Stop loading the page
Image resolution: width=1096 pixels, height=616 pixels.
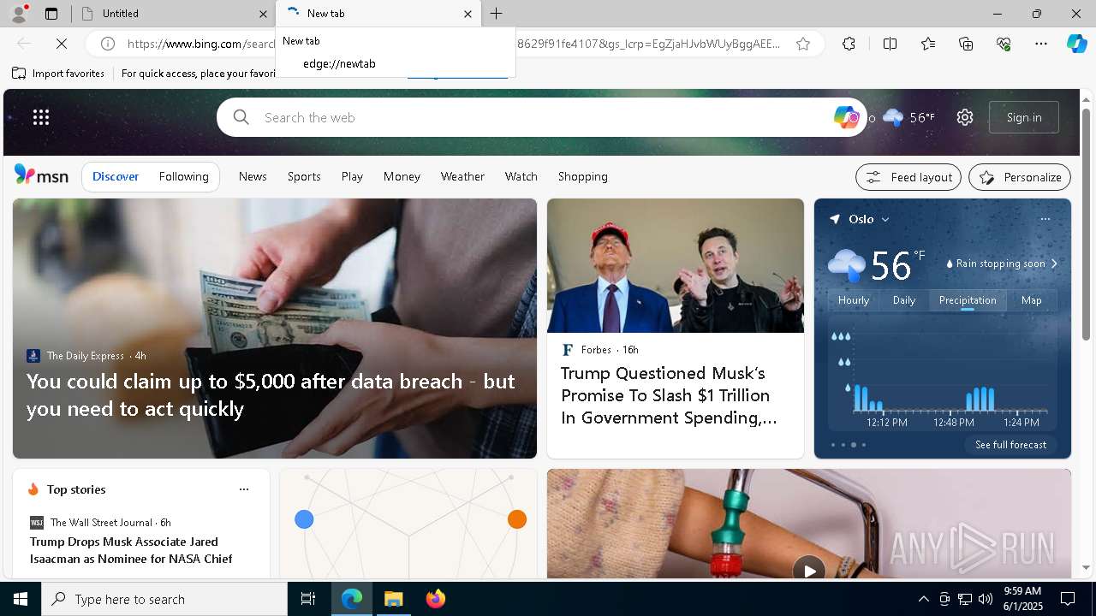[62, 44]
